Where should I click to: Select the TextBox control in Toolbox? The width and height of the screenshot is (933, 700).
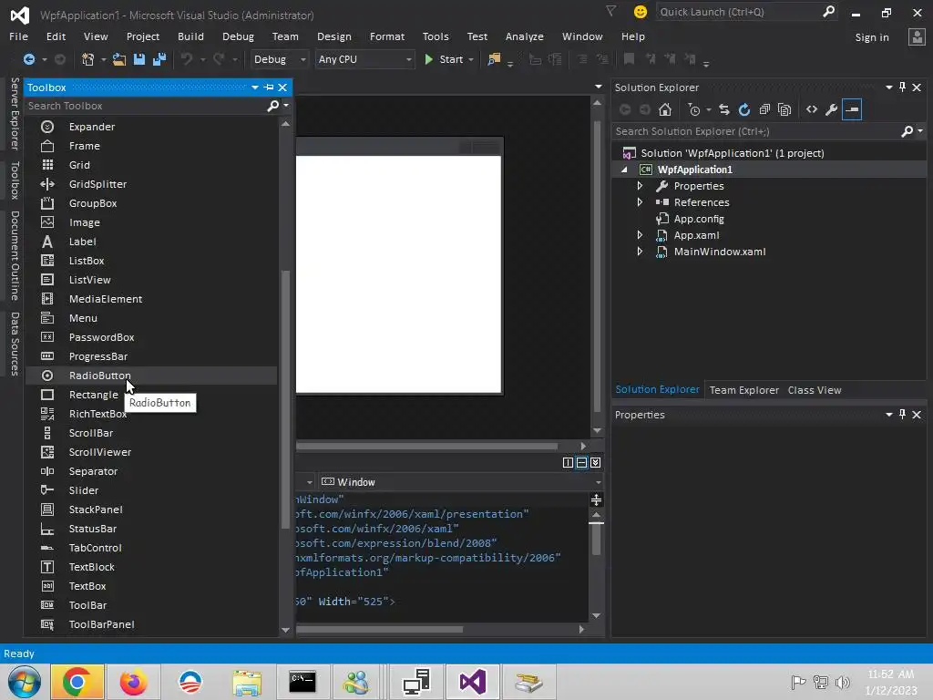(150, 586)
